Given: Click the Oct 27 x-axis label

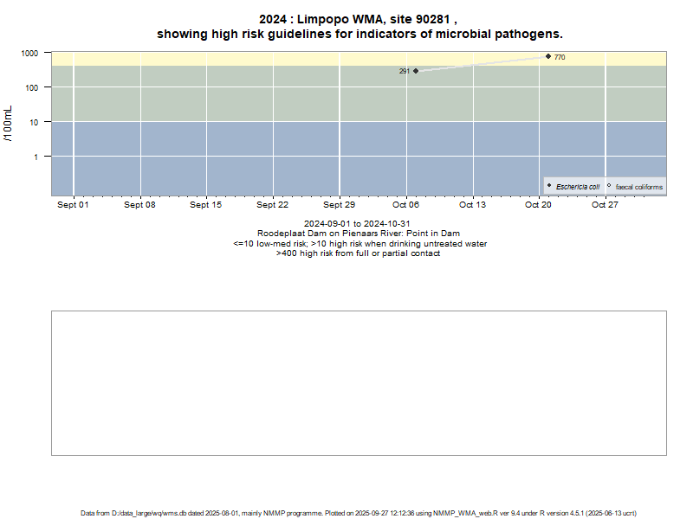Looking at the screenshot, I should coord(605,205).
